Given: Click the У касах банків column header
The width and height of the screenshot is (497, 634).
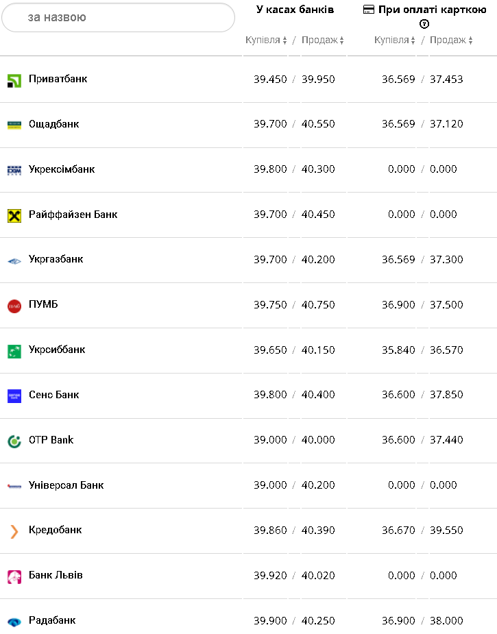Looking at the screenshot, I should pyautogui.click(x=295, y=10).
